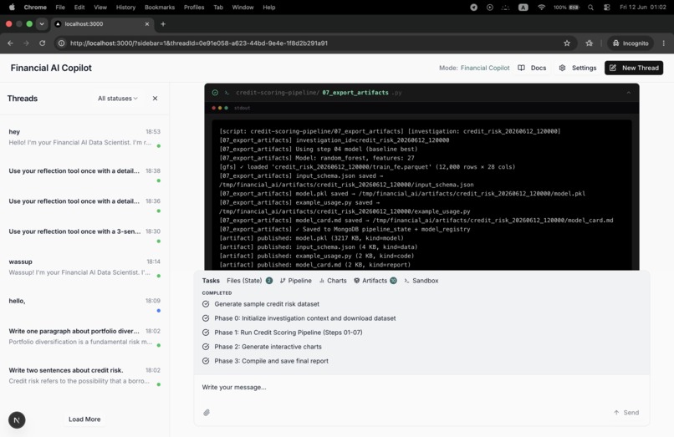Image resolution: width=674 pixels, height=437 pixels.
Task: Open the All statuses filter dropdown
Action: coord(117,99)
